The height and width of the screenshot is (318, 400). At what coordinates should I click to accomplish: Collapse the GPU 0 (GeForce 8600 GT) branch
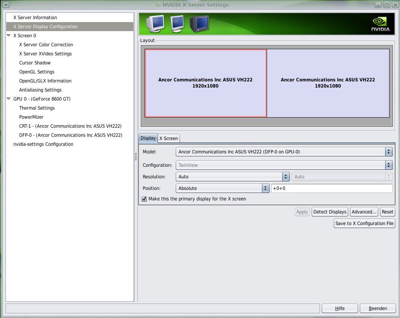click(8, 99)
